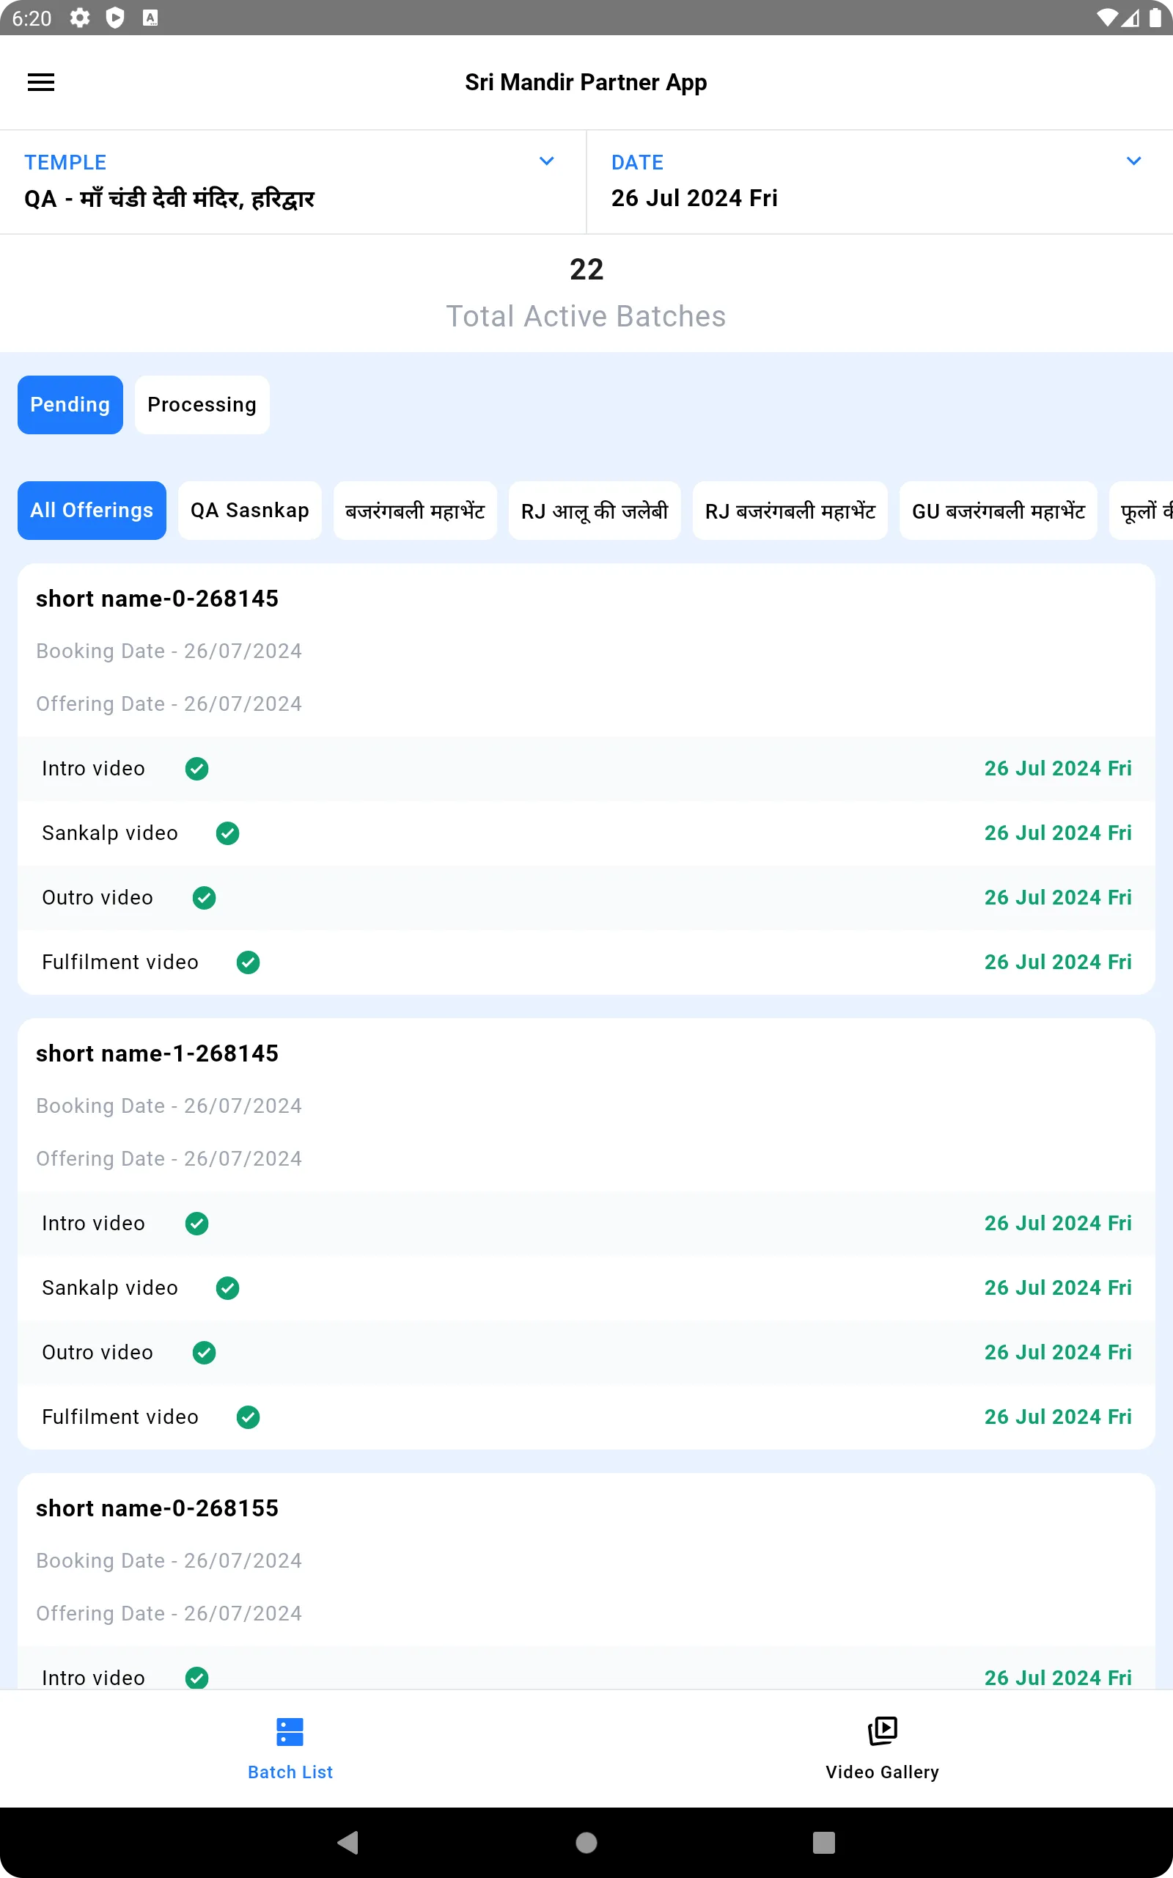1173x1878 pixels.
Task: Select the Pending status tab
Action: click(x=70, y=405)
